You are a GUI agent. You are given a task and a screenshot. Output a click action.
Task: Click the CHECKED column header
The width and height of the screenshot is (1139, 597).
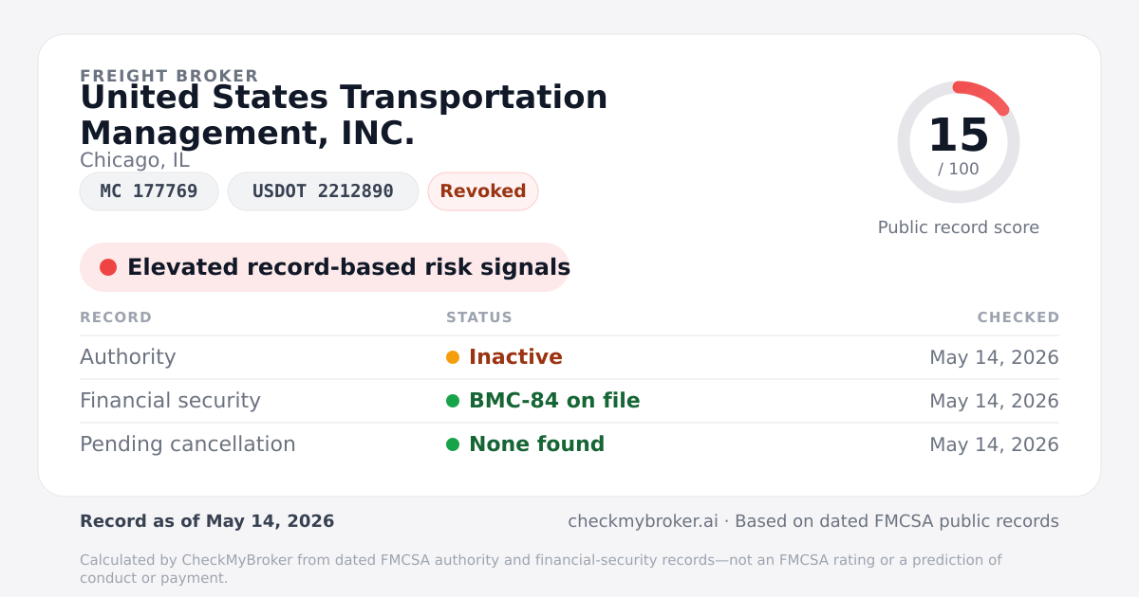click(1018, 317)
